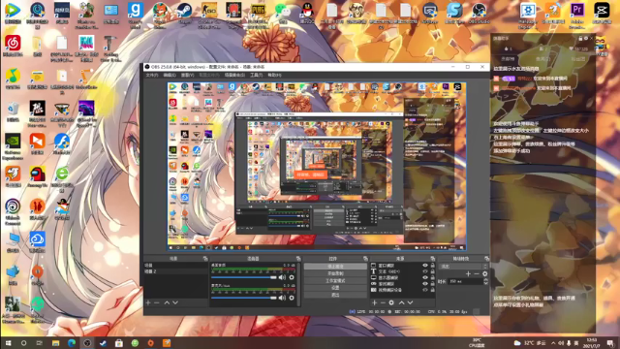620x349 pixels.
Task: Open the QQ penguin desktop shortcut
Action: point(307,14)
